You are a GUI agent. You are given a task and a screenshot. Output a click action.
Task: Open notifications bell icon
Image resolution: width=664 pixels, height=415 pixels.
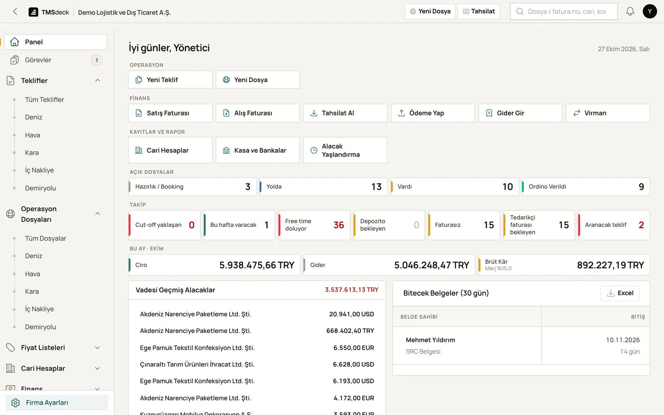click(630, 12)
